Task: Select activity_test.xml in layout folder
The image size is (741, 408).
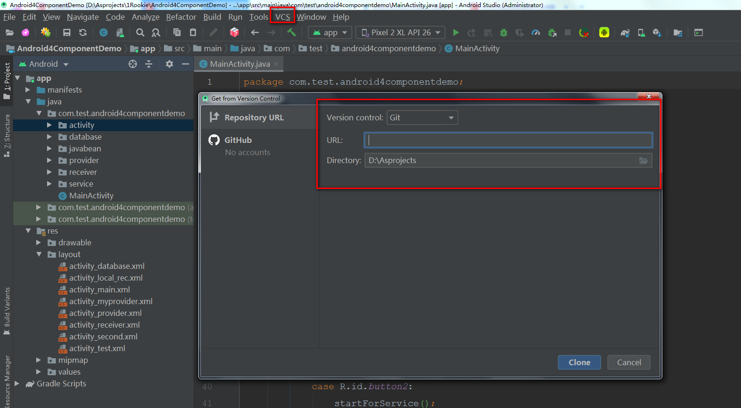Action: (x=97, y=348)
